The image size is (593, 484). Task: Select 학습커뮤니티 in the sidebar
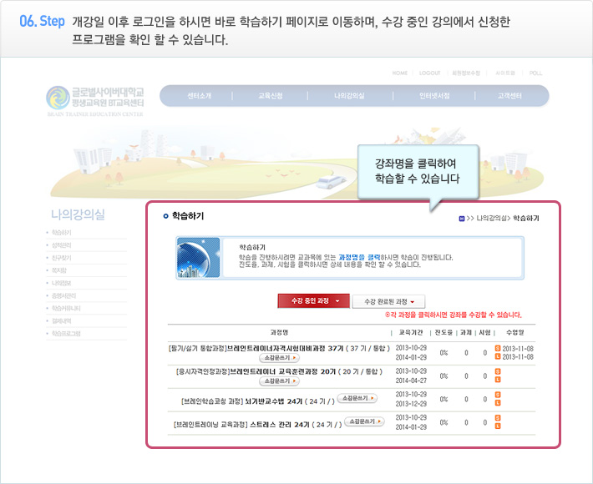[x=66, y=308]
